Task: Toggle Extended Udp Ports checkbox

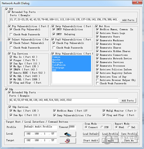Action: [x=10, y=92]
